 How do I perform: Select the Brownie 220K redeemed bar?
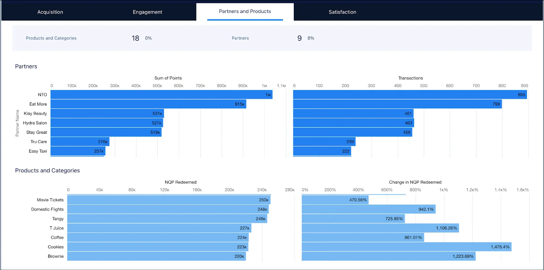point(156,256)
